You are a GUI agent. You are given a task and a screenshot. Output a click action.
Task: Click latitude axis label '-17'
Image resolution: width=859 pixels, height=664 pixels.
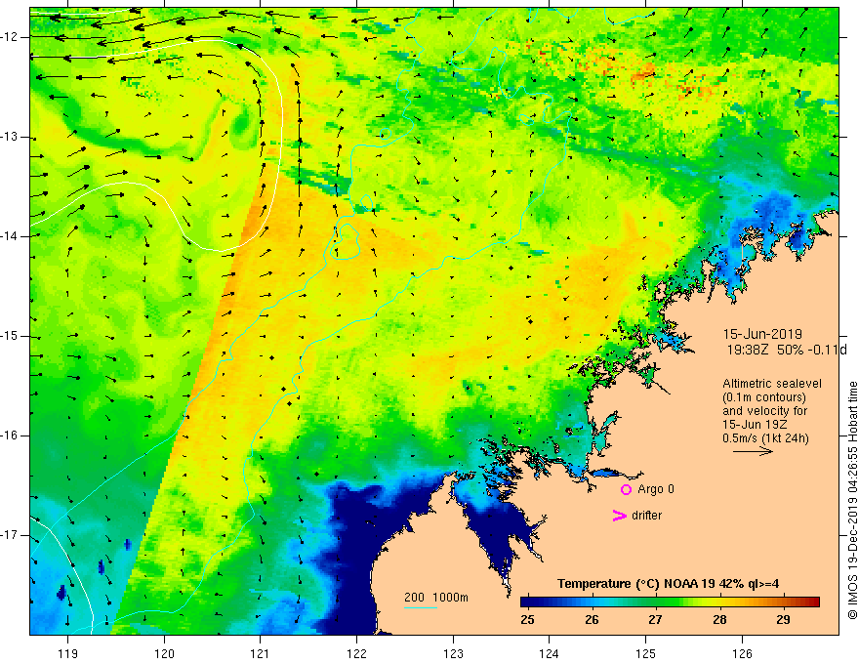point(11,535)
